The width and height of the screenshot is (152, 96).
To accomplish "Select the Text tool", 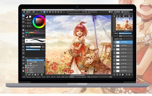I will tap(23, 57).
